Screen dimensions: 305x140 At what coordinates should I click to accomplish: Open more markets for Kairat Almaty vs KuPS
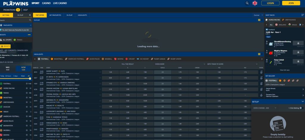tap(261, 72)
